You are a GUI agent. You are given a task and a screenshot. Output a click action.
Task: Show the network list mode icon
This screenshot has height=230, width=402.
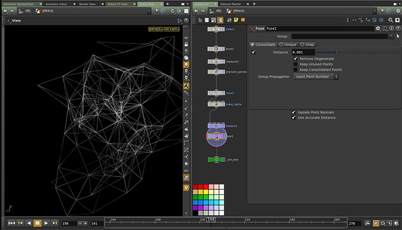[200, 20]
